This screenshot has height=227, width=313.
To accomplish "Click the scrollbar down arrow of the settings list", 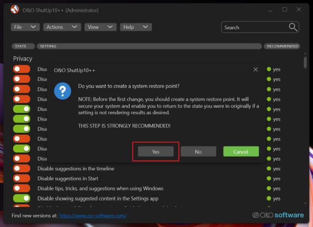I will coord(305,204).
